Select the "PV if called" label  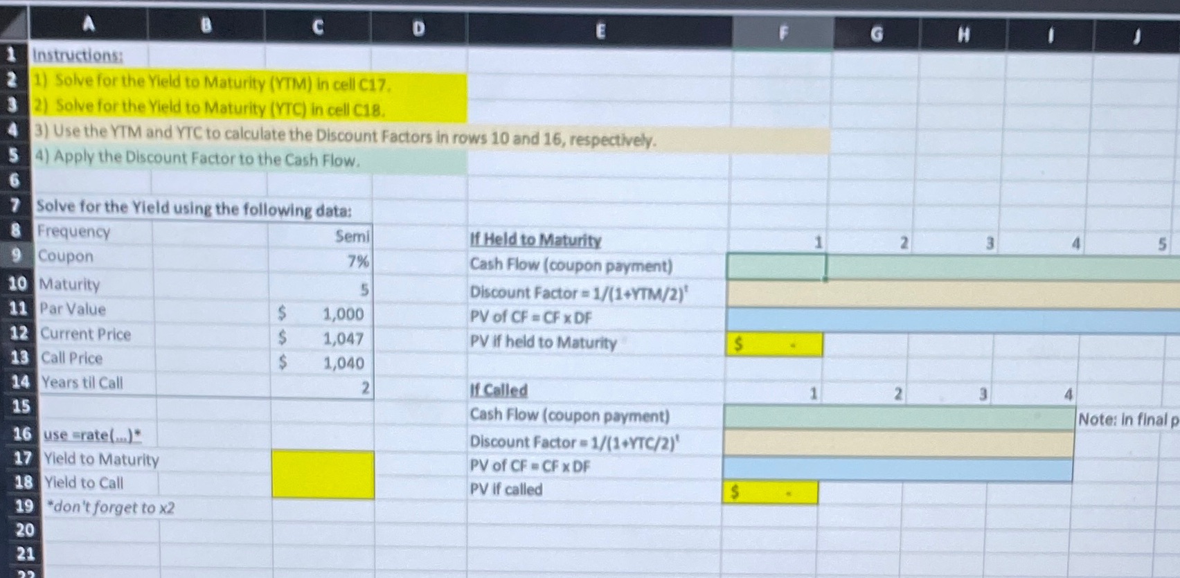coord(506,489)
